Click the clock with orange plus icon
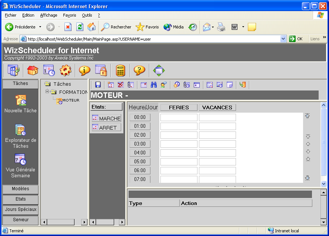Image resolution: width=329 pixels, height=236 pixels. coord(177,85)
